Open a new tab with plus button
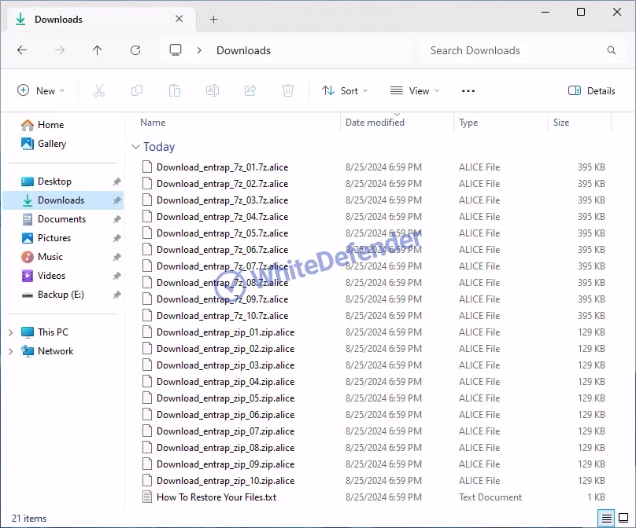Viewport: 636px width, 528px height. pos(213,20)
